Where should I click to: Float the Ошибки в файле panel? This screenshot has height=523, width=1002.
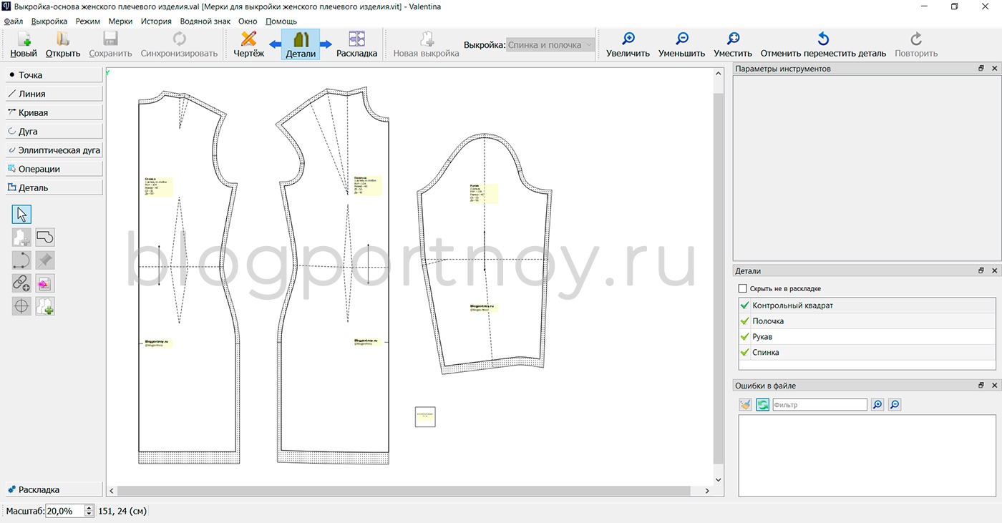point(981,386)
